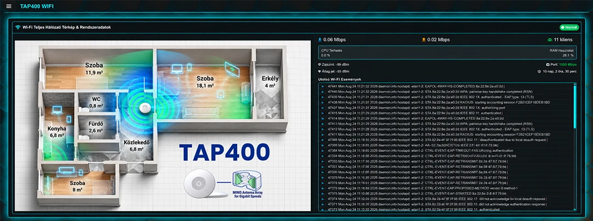The image size is (593, 221).
Task: Click the RAM Használat 26.1 % value
Action: click(568, 55)
